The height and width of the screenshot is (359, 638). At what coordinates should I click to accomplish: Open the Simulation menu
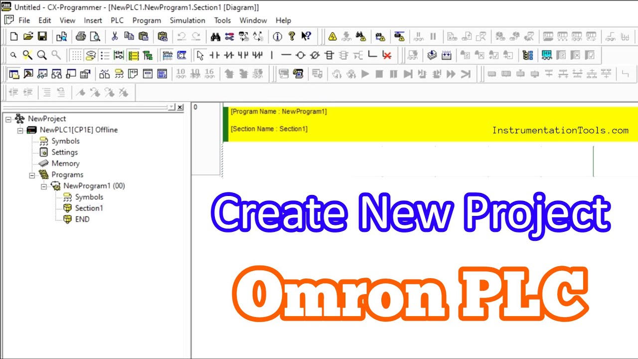point(187,20)
